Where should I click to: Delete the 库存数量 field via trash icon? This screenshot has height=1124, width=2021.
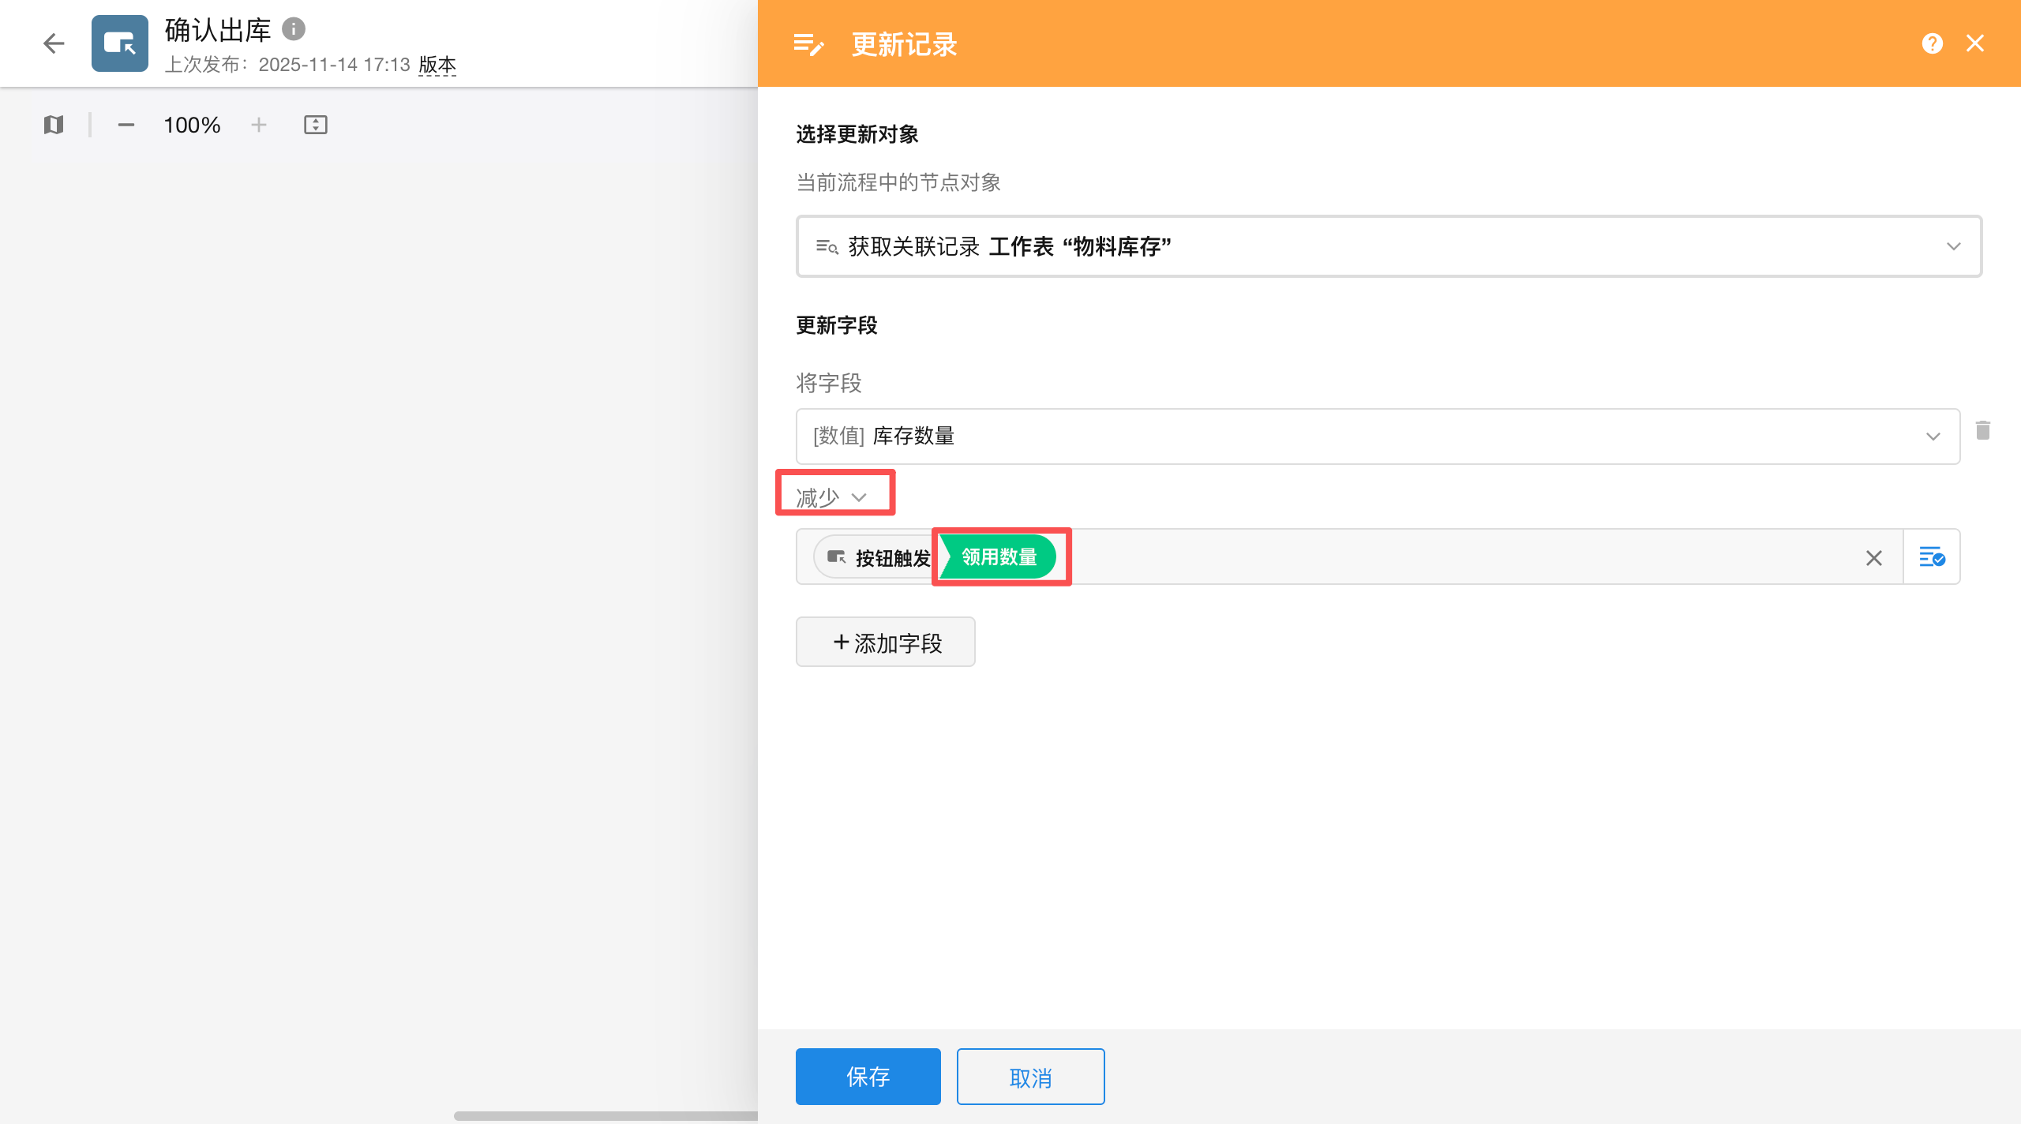click(1983, 430)
